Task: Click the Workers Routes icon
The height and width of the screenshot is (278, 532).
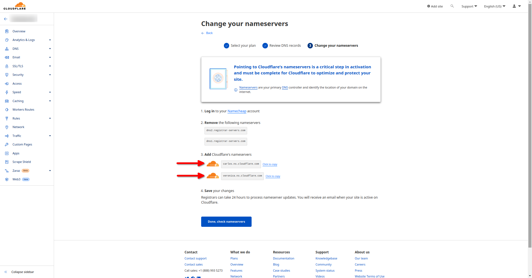Action: (x=7, y=110)
